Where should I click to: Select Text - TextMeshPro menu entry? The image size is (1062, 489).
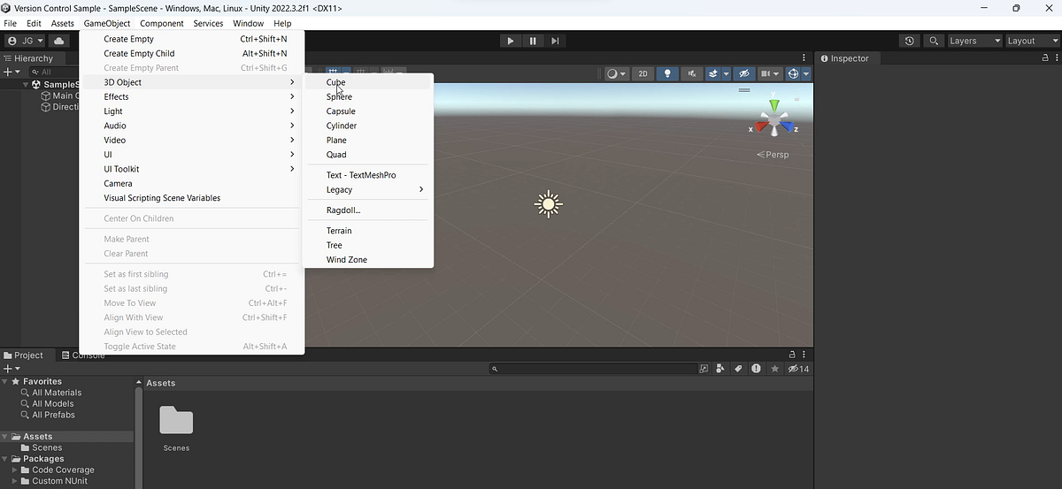click(368, 175)
